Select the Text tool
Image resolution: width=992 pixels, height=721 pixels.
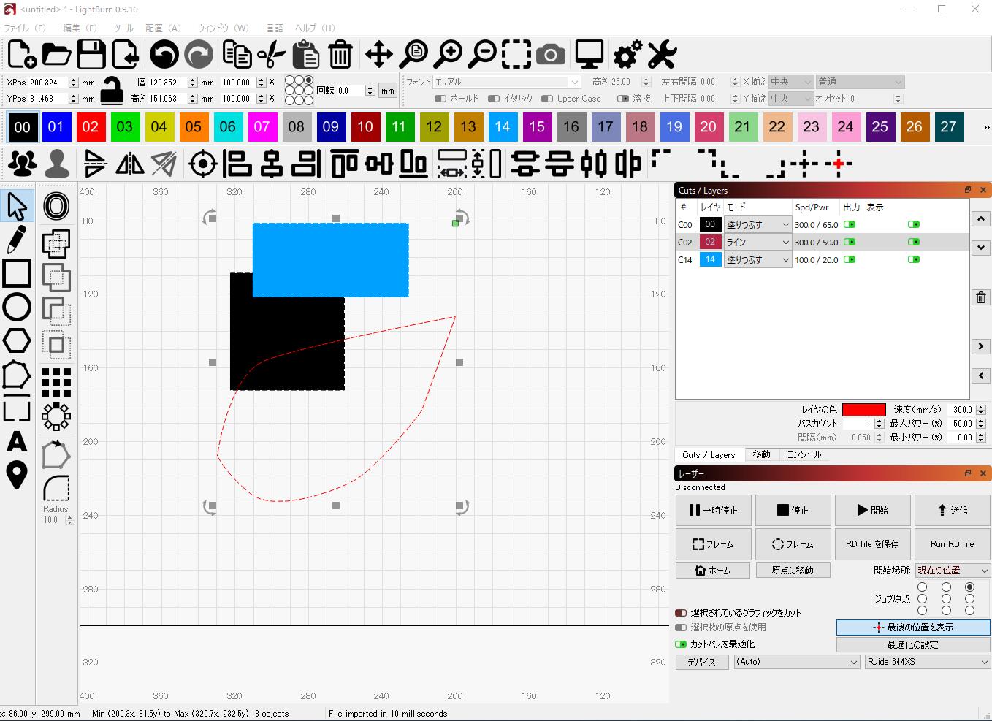pos(17,441)
